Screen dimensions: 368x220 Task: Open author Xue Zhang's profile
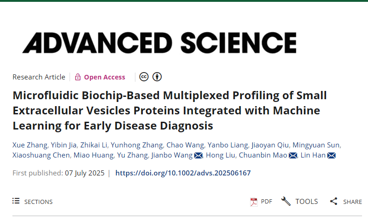(x=30, y=145)
